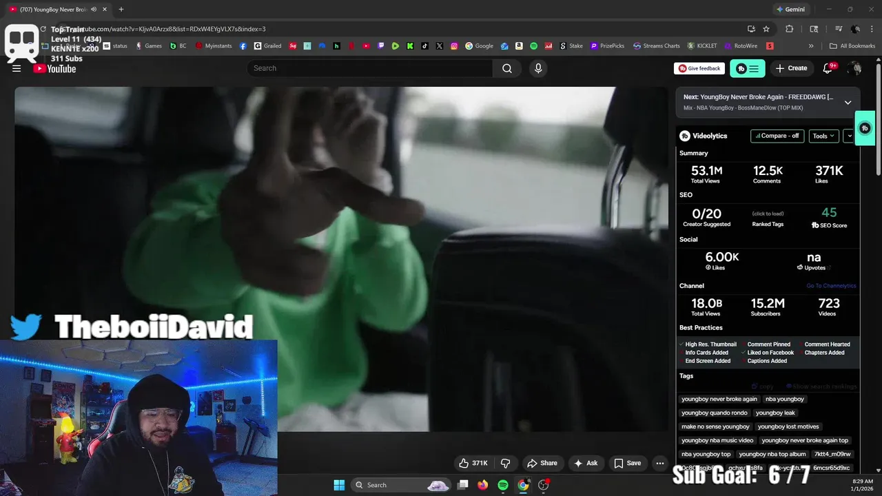The width and height of the screenshot is (882, 496).
Task: Click the 'youngboy leak' tag
Action: coord(775,413)
